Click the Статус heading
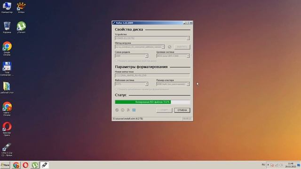This screenshot has width=301, height=169. pyautogui.click(x=120, y=95)
